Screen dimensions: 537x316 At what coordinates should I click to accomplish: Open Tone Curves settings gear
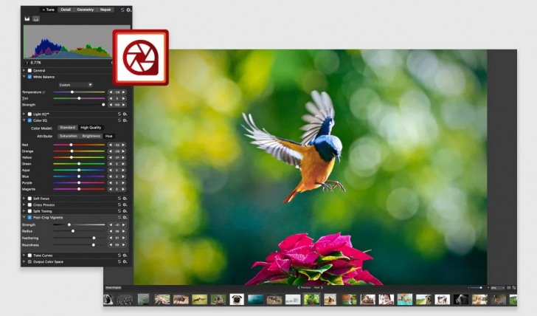125,255
